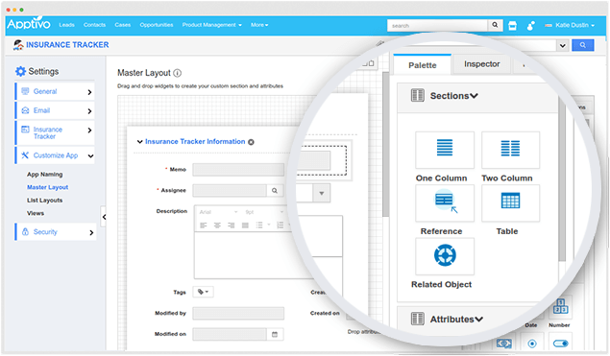Select the Reference section widget
The width and height of the screenshot is (610, 356).
(x=444, y=202)
